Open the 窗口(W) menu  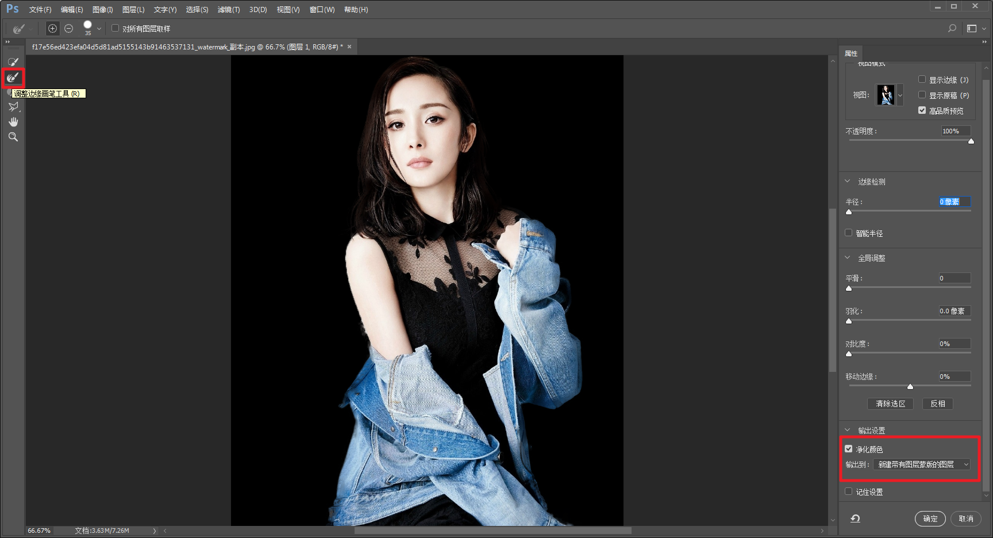(322, 10)
